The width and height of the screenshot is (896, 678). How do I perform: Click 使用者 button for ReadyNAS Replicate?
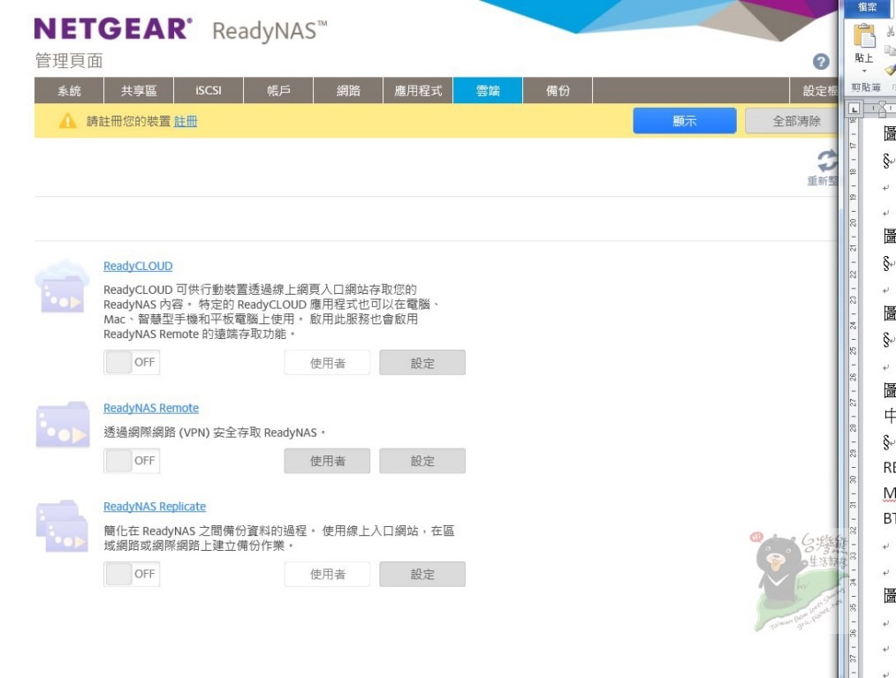(x=328, y=574)
